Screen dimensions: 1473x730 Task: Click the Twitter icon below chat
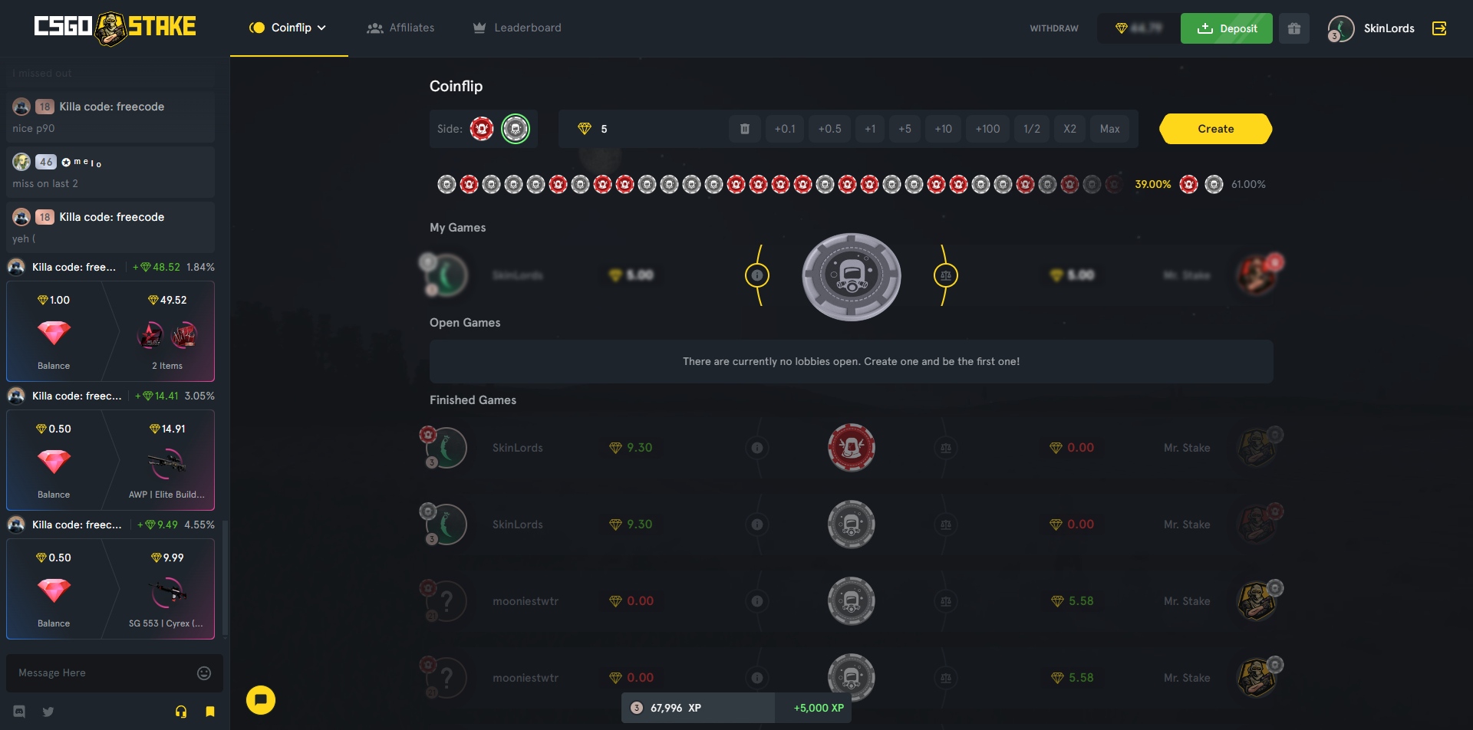(48, 712)
